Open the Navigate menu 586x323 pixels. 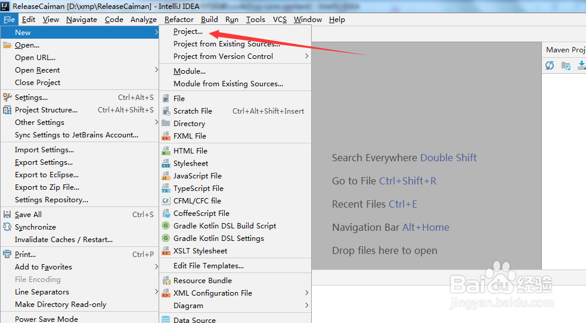click(x=82, y=20)
